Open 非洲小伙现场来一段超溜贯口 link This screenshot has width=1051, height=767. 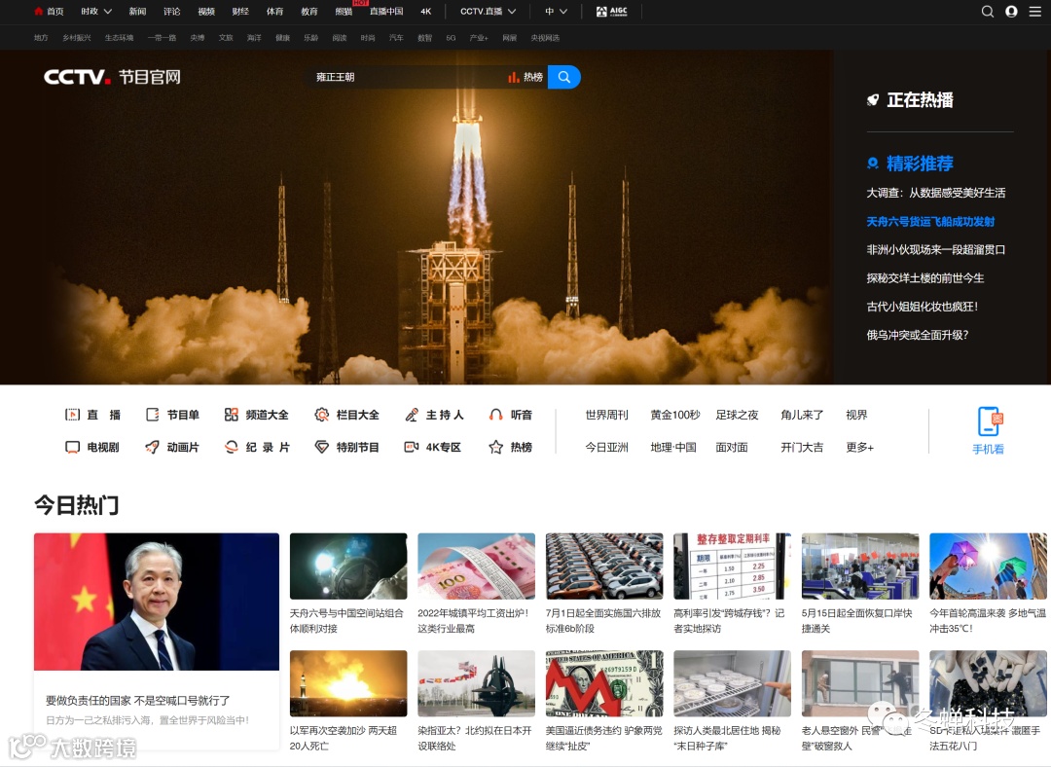936,249
